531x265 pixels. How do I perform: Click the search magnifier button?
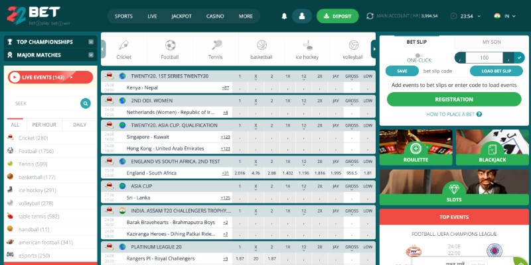86,103
